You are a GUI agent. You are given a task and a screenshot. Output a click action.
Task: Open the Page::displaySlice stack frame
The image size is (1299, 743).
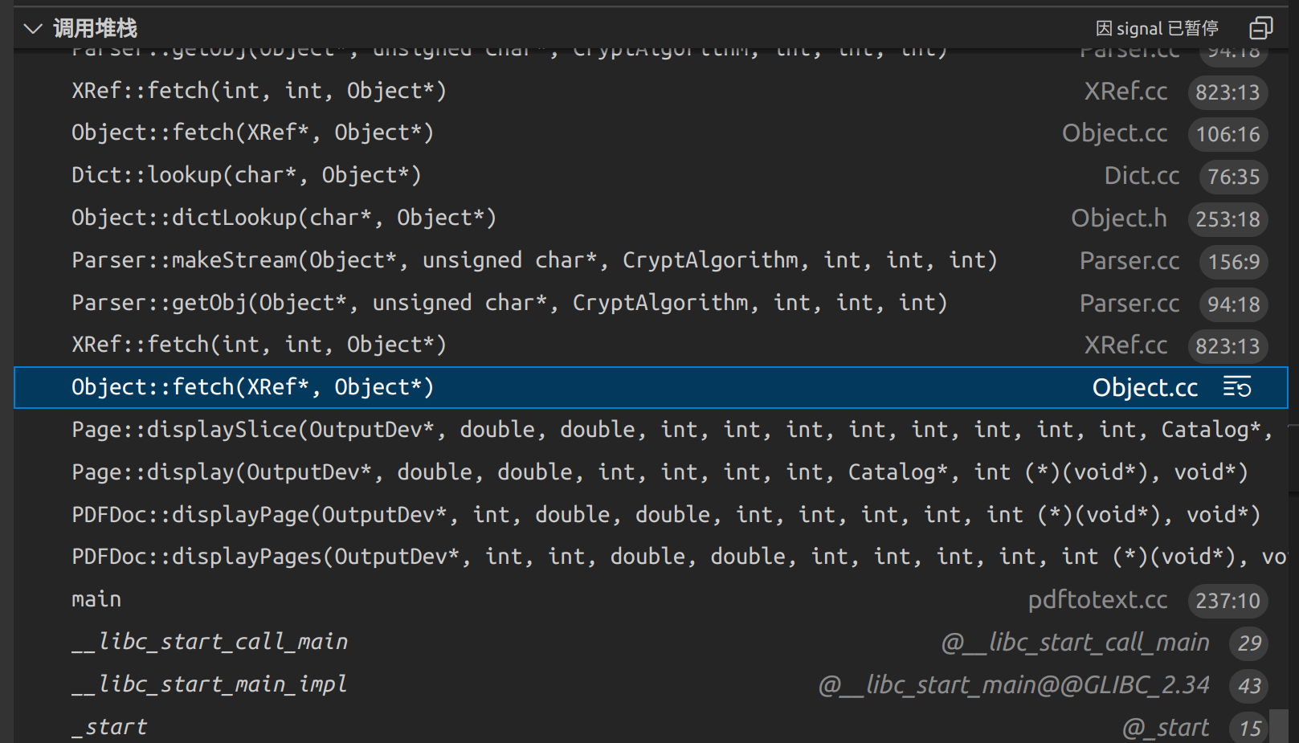coord(562,429)
